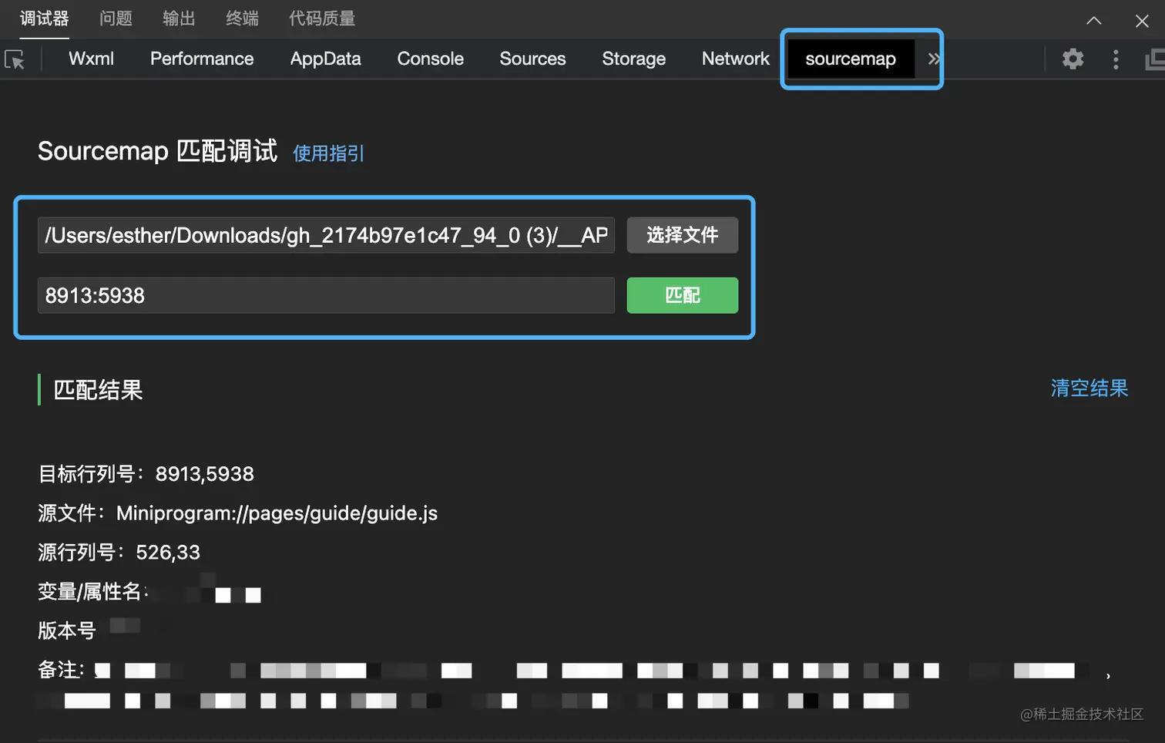Image resolution: width=1165 pixels, height=743 pixels.
Task: Open devtools settings gear icon
Action: click(x=1073, y=59)
